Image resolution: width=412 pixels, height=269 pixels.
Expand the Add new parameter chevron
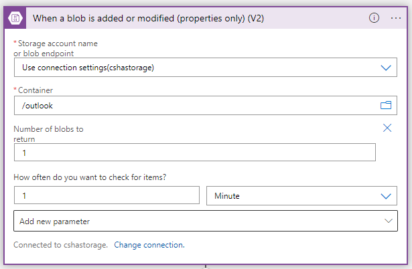point(388,221)
